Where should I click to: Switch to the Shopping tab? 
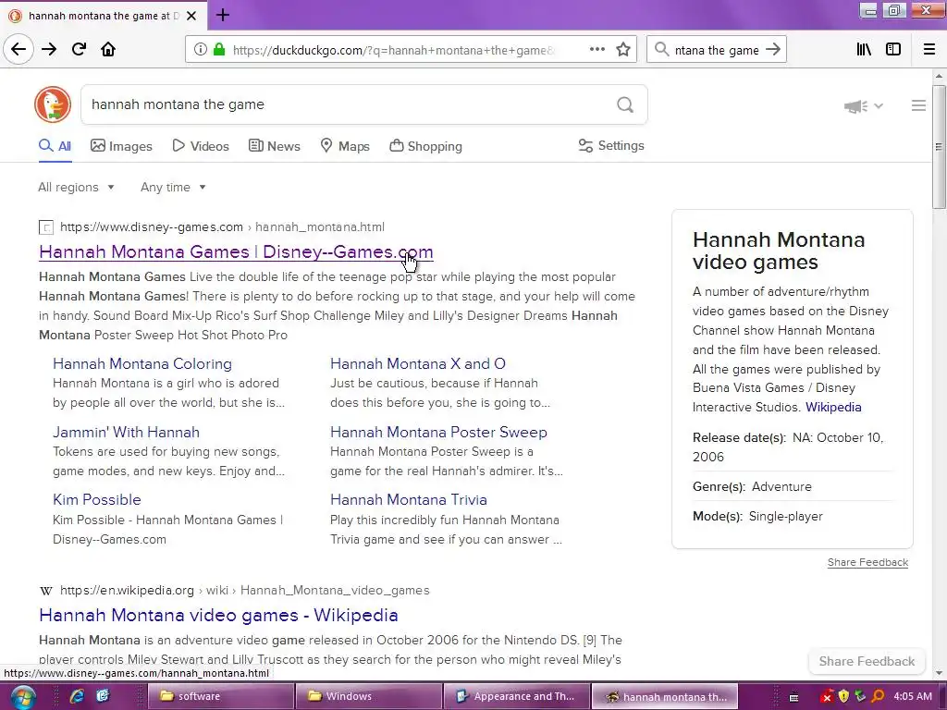(425, 146)
